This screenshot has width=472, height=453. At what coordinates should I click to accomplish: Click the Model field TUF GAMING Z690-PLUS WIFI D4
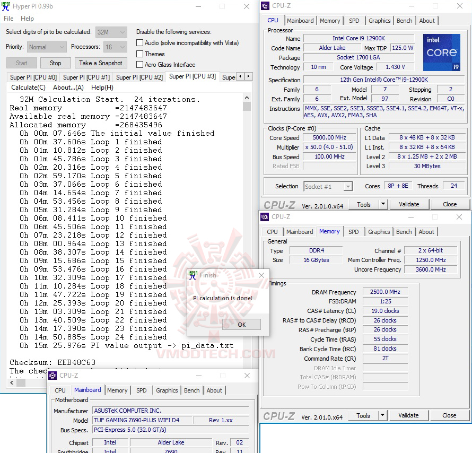[x=142, y=420]
